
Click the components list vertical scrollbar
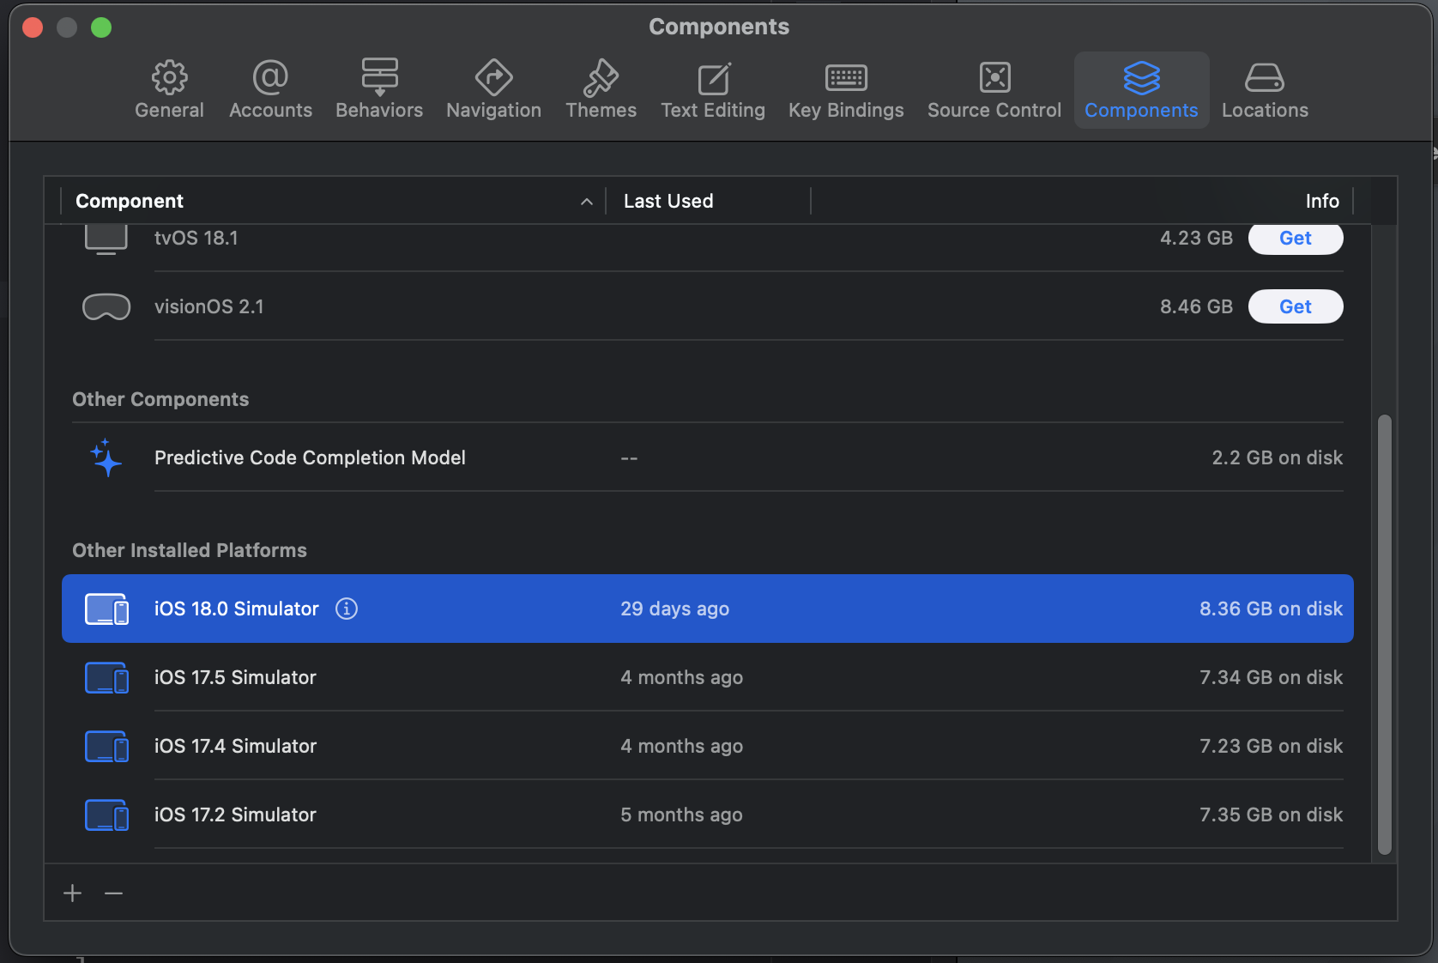1384,635
